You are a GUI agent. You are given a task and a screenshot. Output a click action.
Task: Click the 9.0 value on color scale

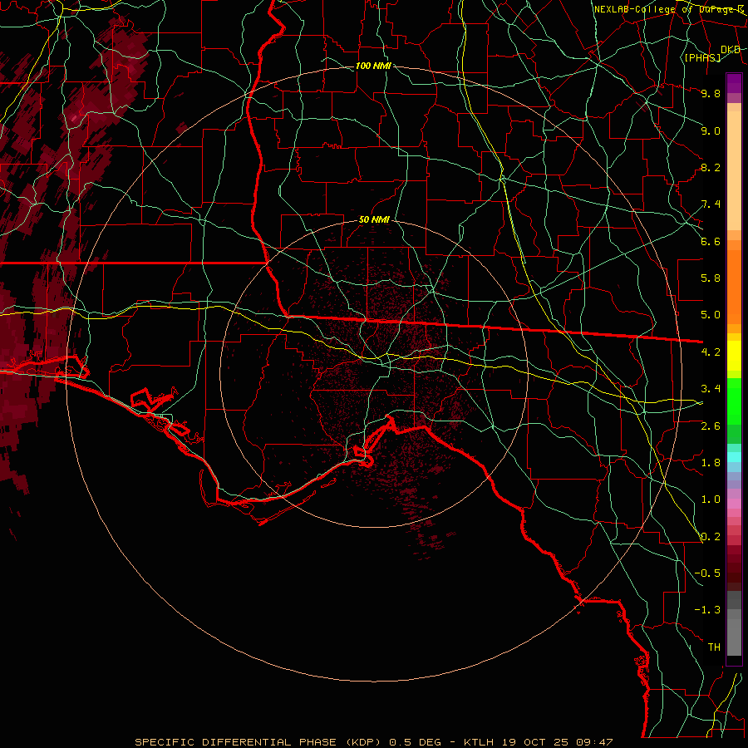(711, 130)
